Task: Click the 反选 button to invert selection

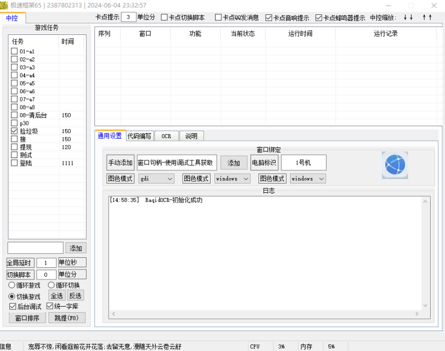Action: pos(75,296)
